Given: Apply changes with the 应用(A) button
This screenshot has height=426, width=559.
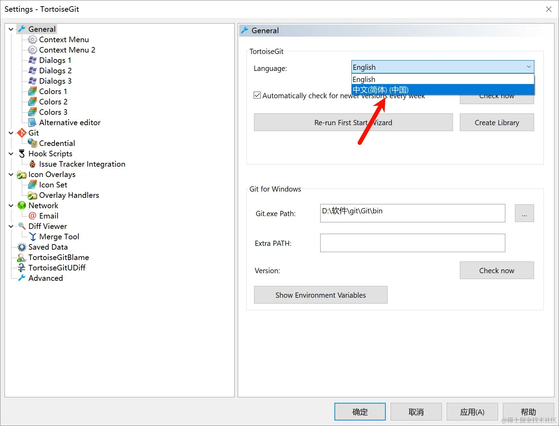Looking at the screenshot, I should click(x=472, y=412).
